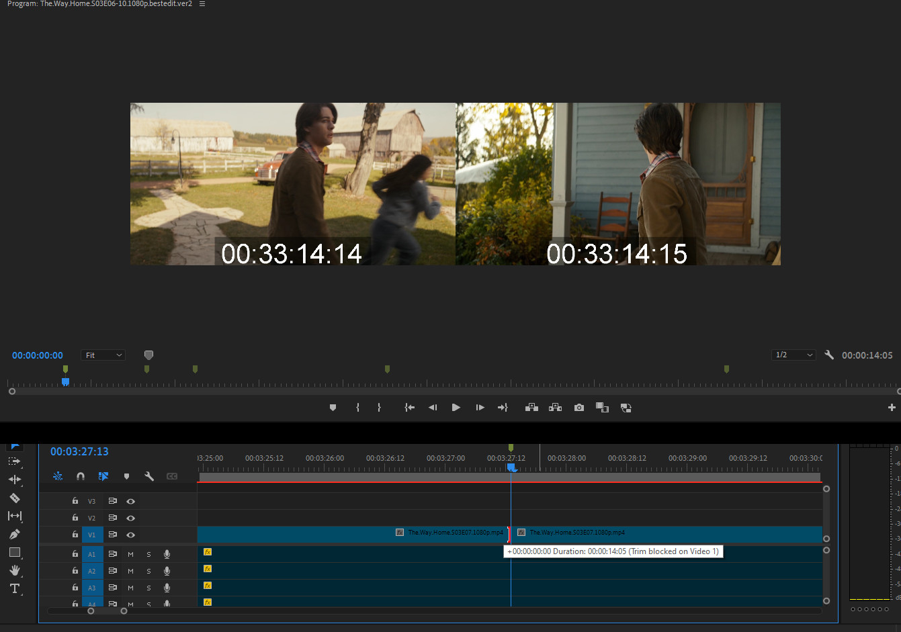The height and width of the screenshot is (632, 901).
Task: Target the A3 track
Action: (x=92, y=588)
